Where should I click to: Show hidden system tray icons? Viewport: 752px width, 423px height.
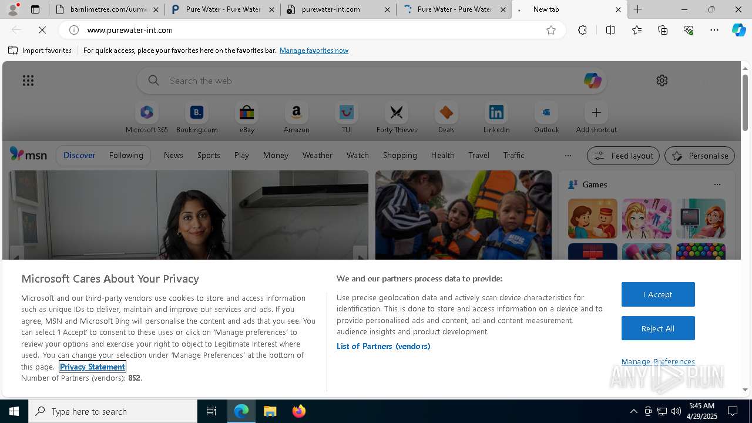[x=633, y=411]
